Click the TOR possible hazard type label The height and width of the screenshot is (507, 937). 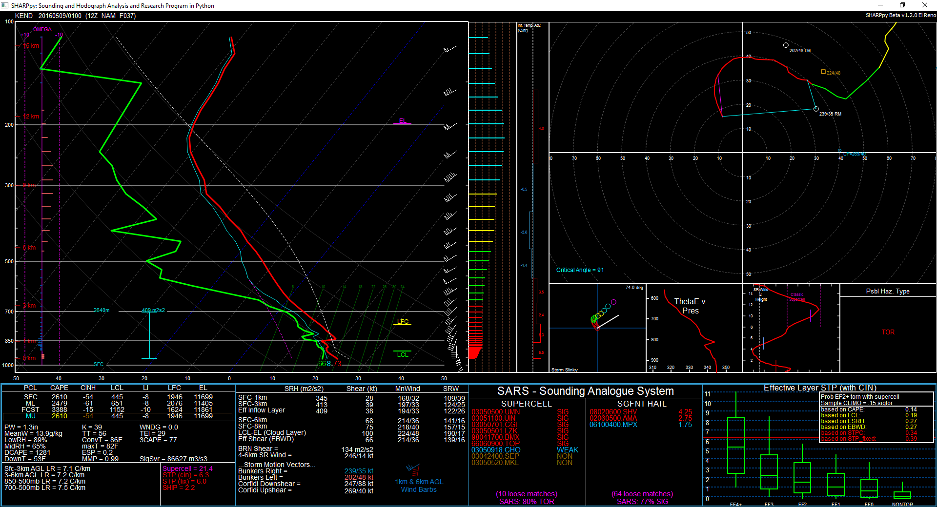[x=888, y=332]
